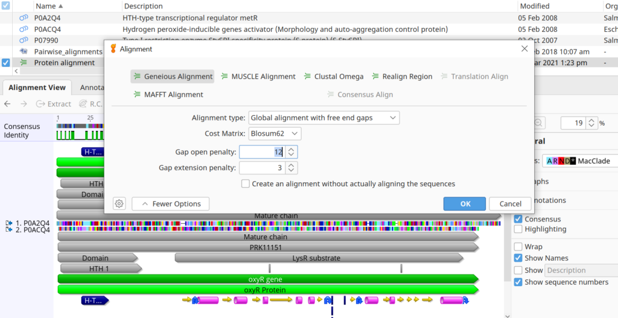Click the back arrow in viewer toolbar
The image size is (618, 318).
click(x=7, y=104)
